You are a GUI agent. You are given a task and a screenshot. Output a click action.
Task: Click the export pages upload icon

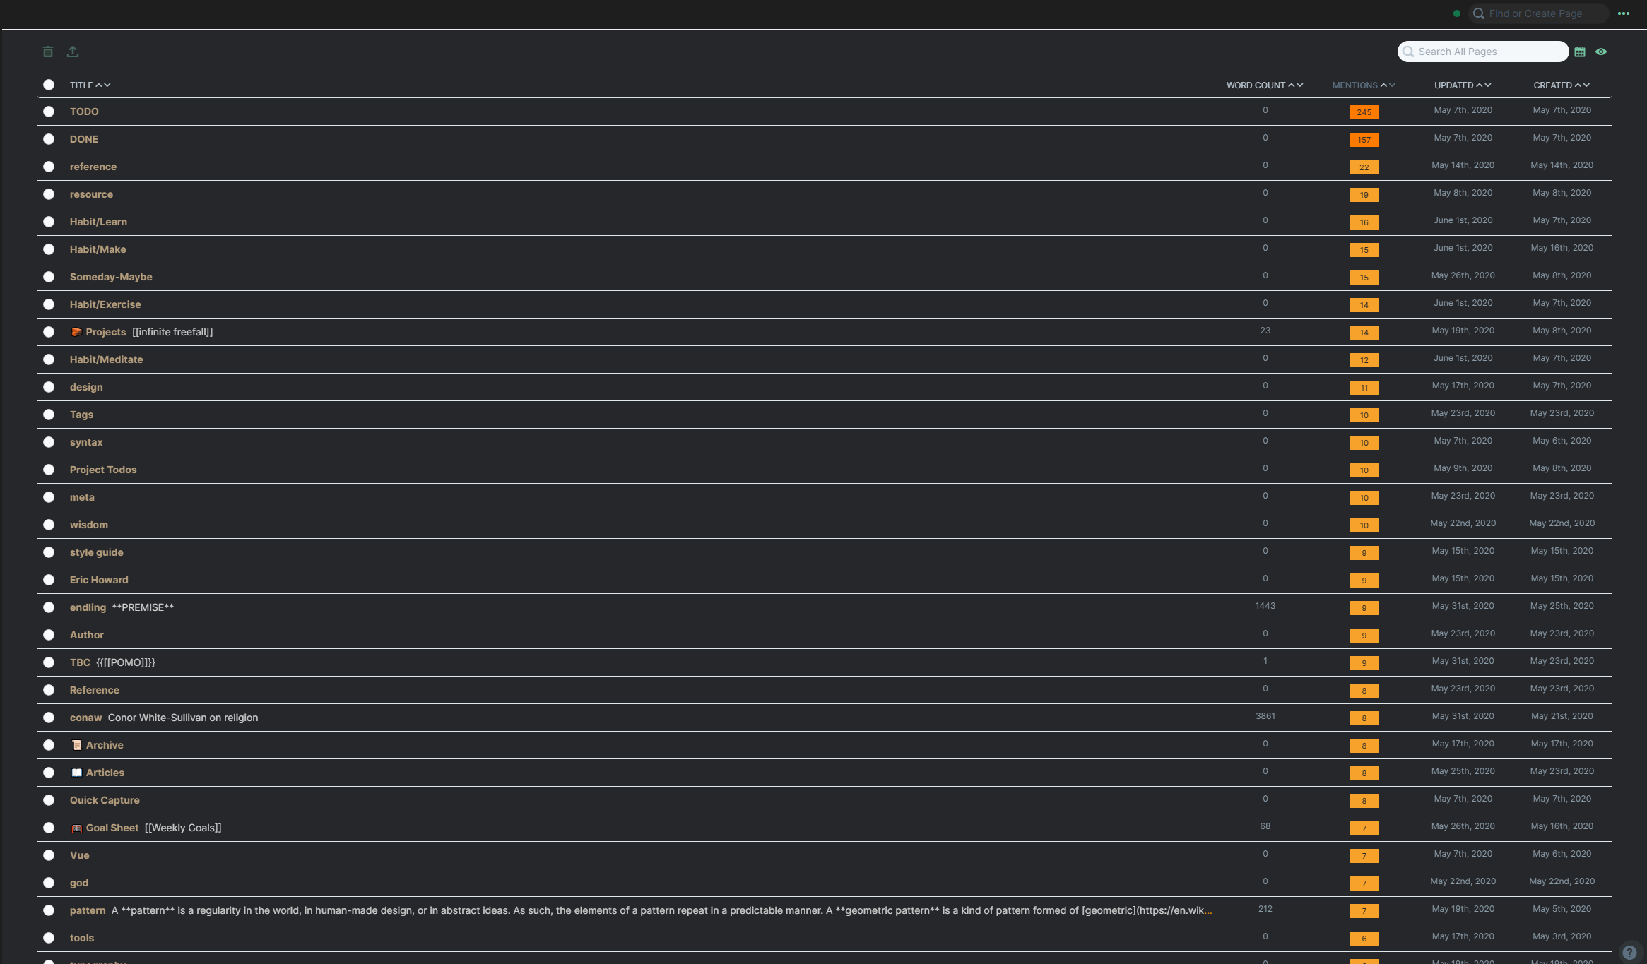pyautogui.click(x=73, y=52)
